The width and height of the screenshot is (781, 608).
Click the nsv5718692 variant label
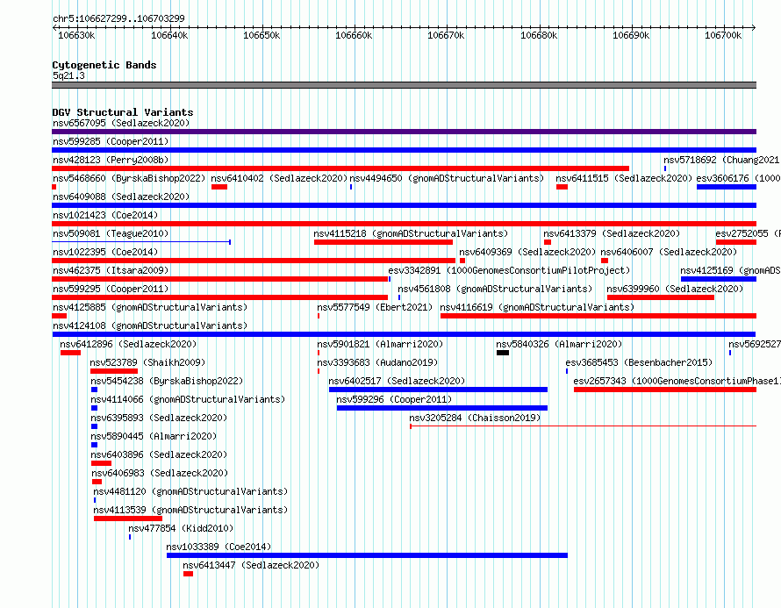point(721,160)
